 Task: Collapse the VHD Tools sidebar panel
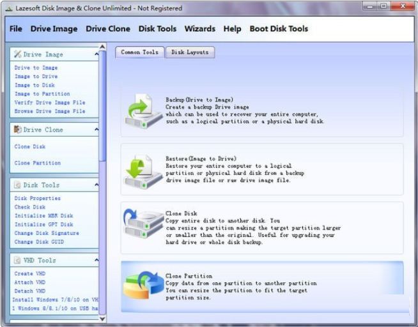(x=97, y=260)
